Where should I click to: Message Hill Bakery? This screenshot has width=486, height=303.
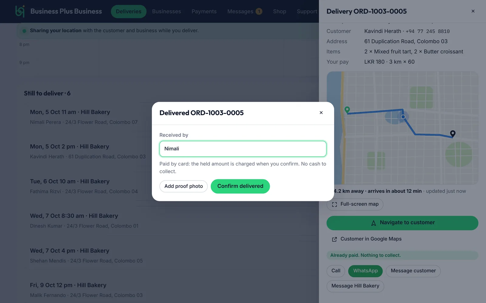[355, 286]
